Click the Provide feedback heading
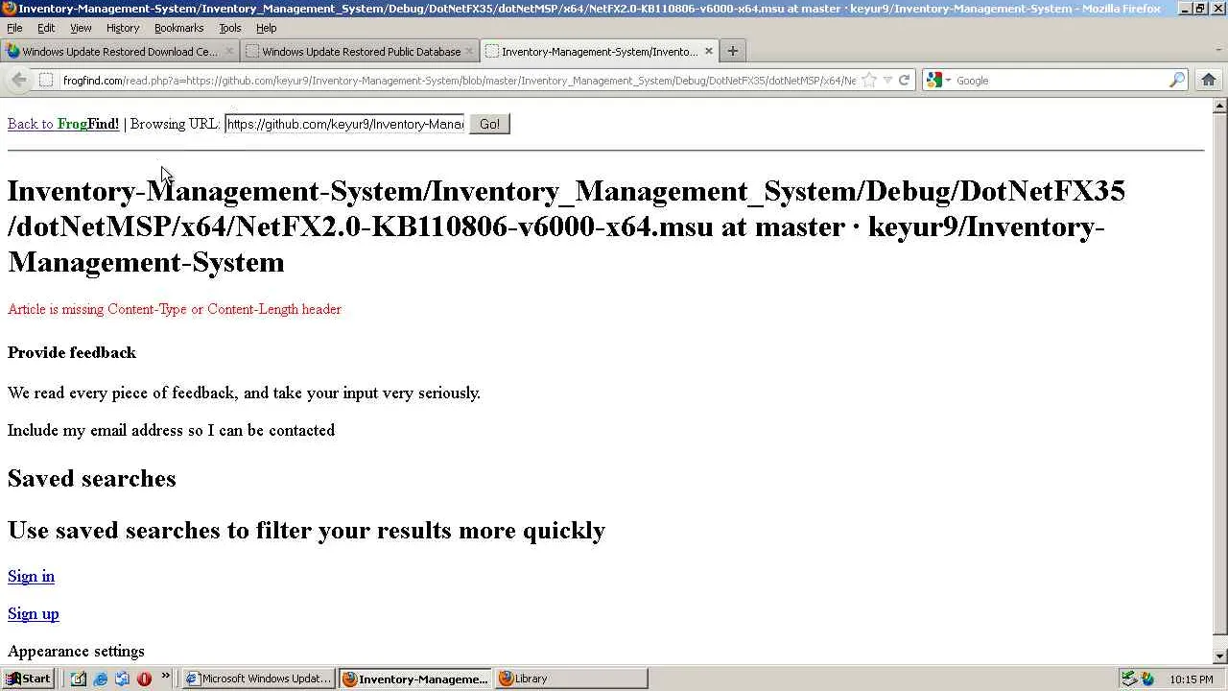Screen dimensions: 1228x691 [x=72, y=352]
